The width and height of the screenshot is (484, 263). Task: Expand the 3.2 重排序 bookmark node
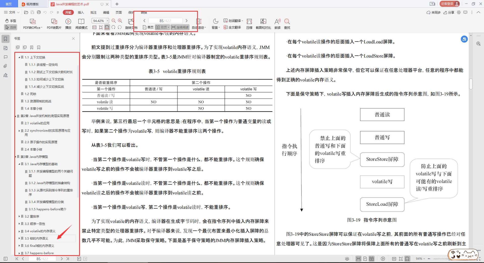19,216
